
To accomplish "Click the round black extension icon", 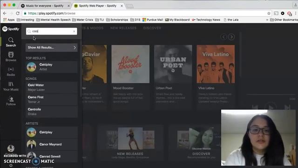I will pos(283,14).
